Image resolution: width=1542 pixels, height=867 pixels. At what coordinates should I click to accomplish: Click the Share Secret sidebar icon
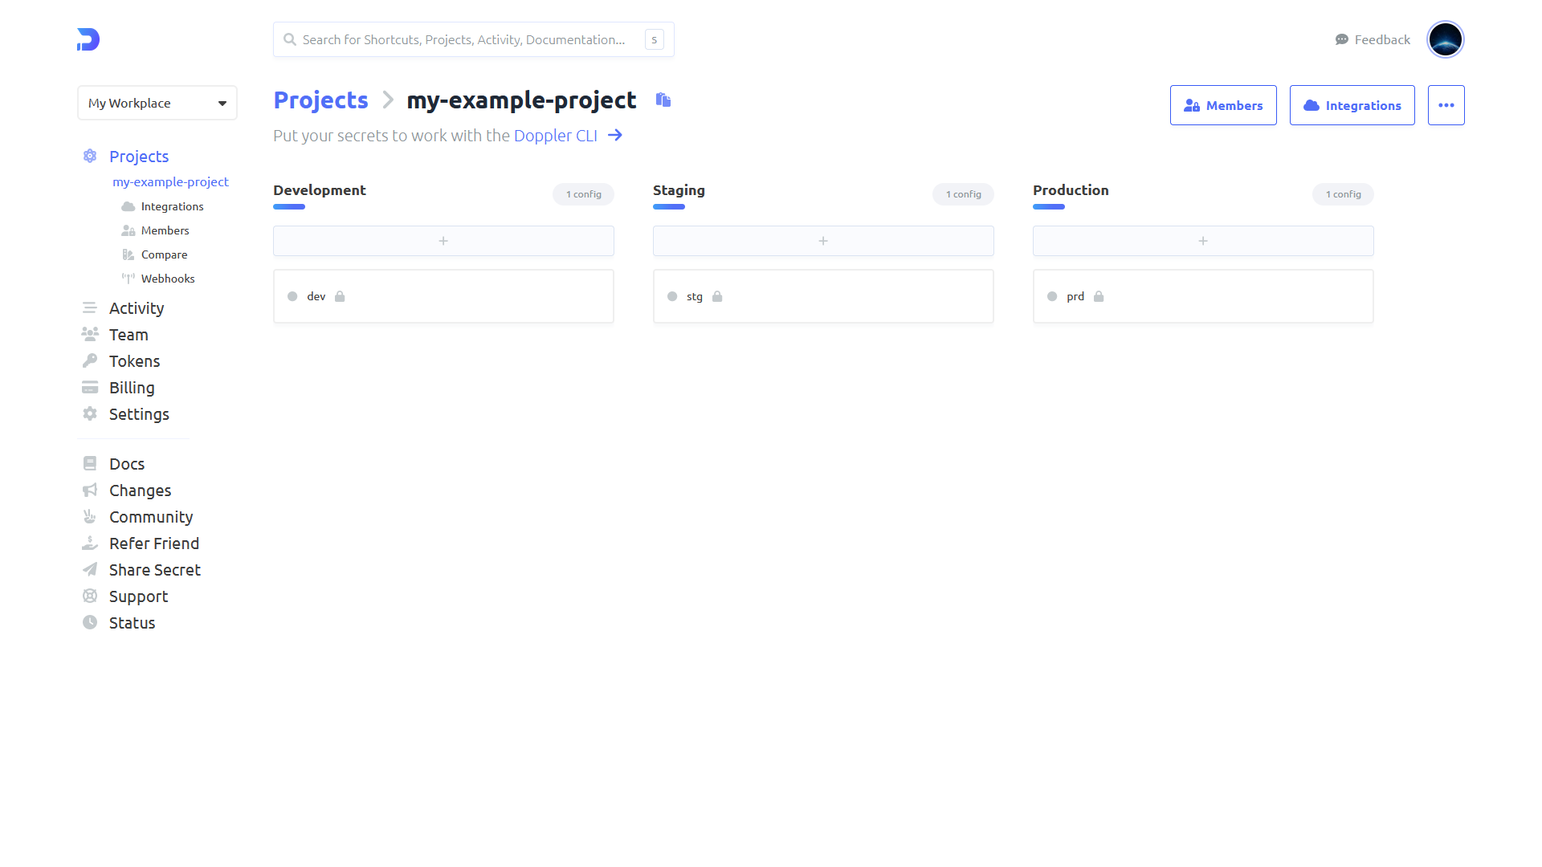click(x=91, y=570)
